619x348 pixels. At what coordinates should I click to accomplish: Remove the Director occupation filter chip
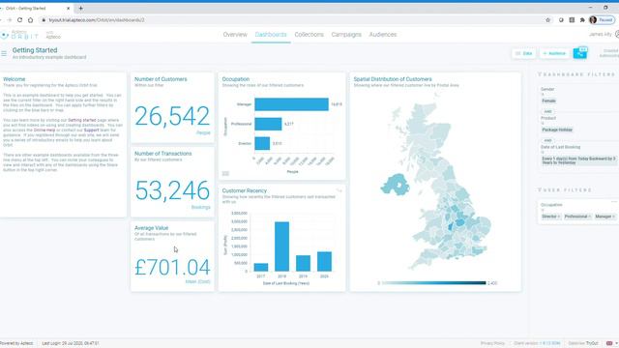click(x=559, y=217)
